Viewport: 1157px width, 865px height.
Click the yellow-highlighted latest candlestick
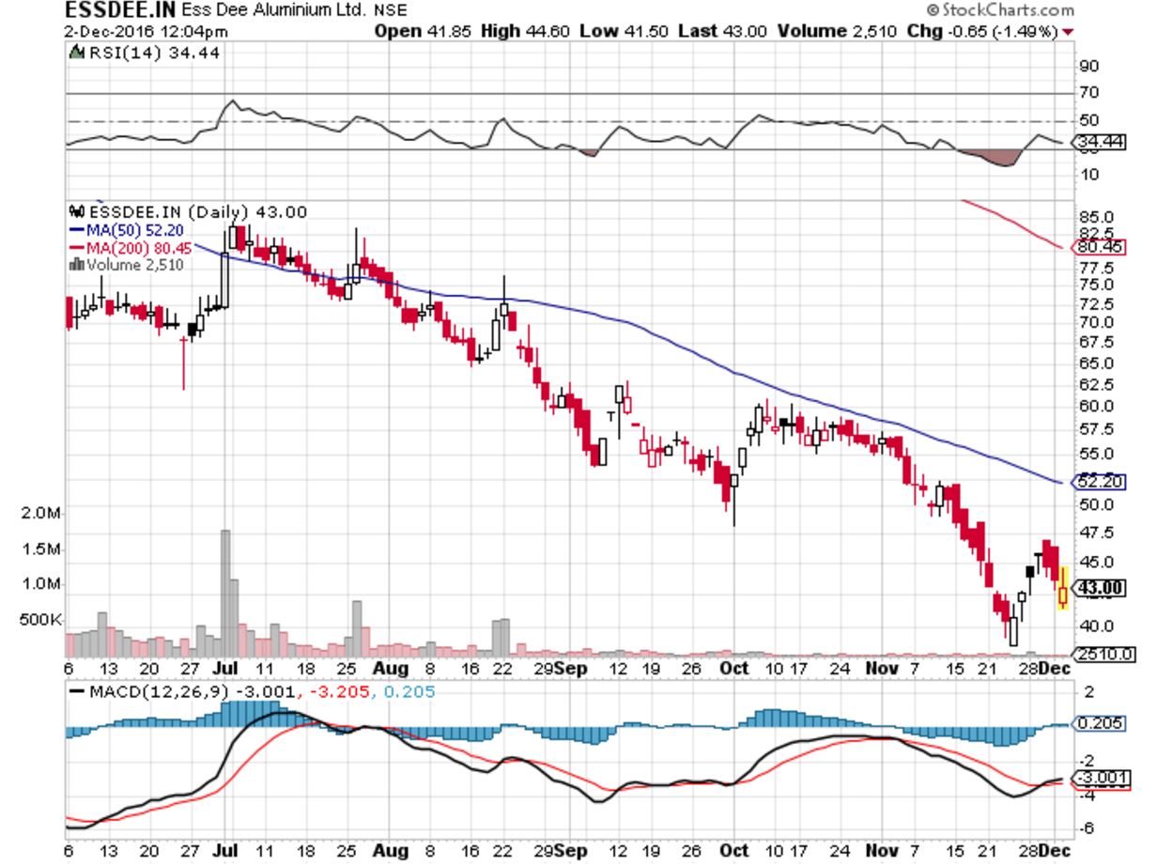(1063, 589)
